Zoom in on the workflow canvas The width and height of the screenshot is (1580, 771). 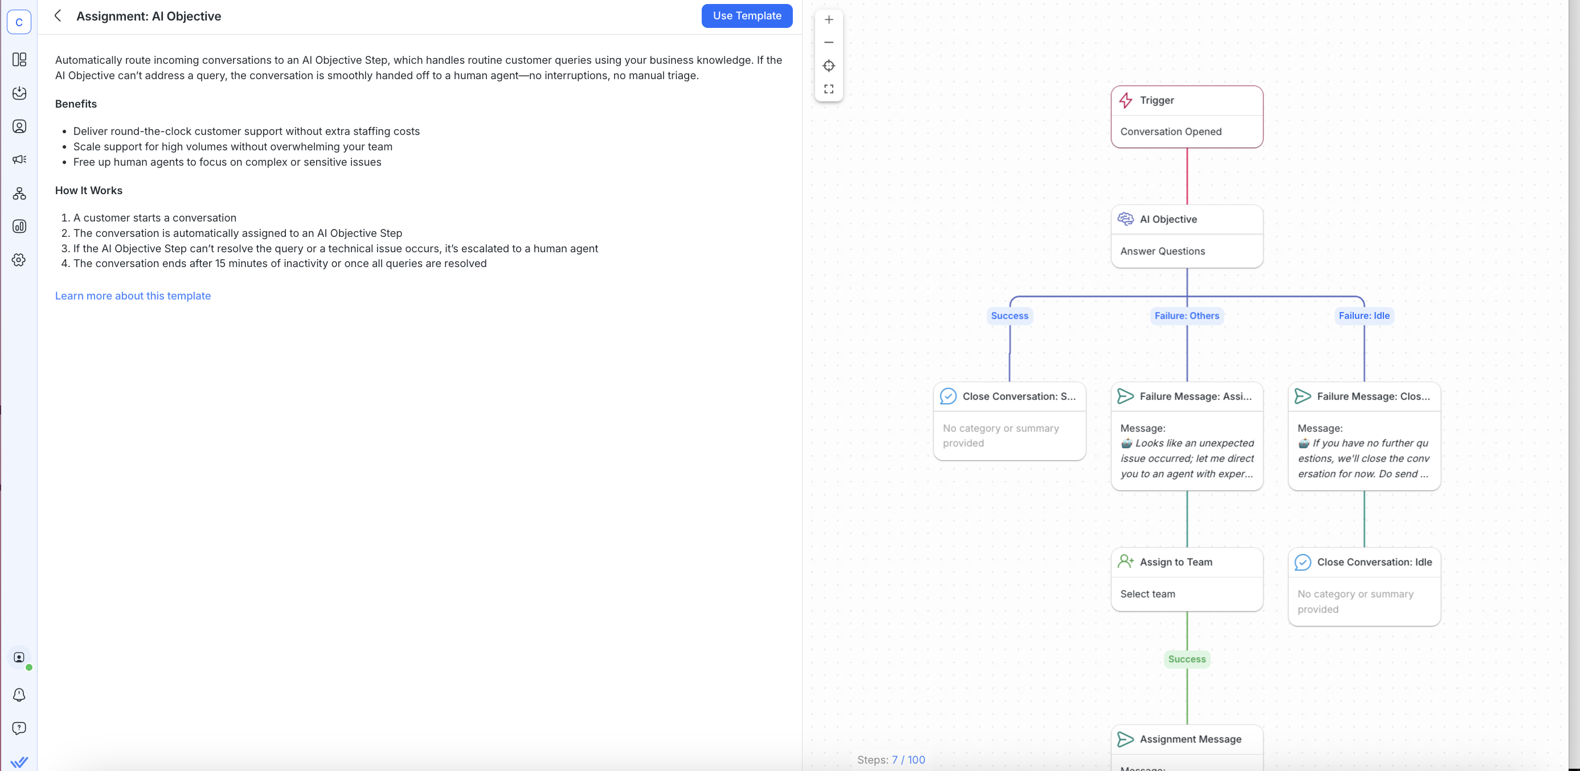click(x=829, y=19)
